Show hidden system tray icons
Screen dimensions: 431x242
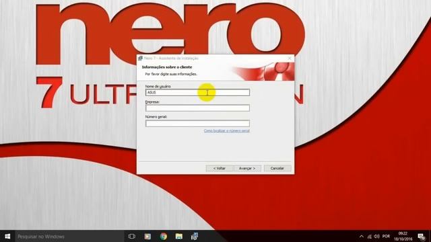(362, 236)
